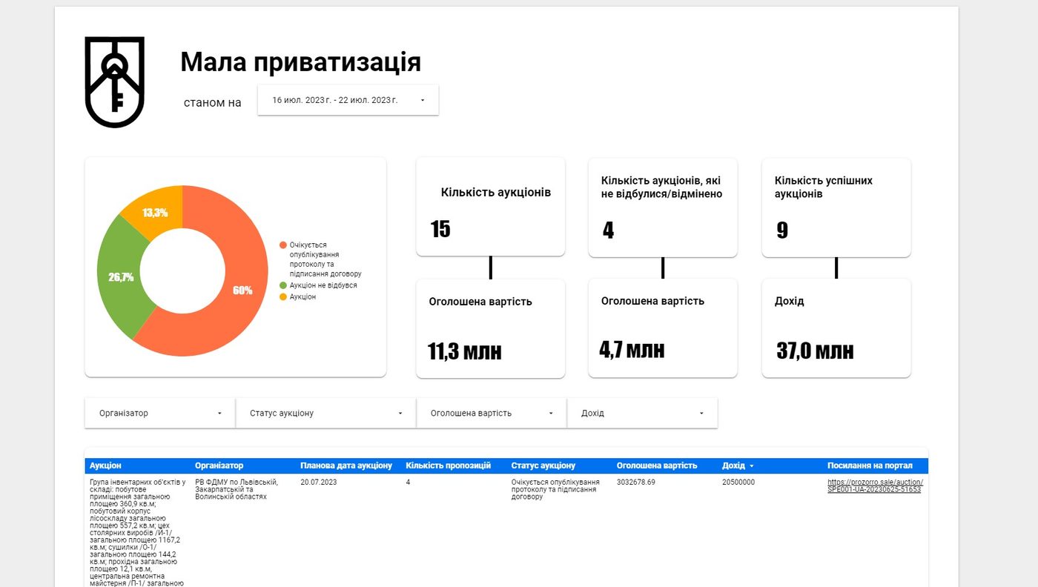
Task: Sort by Аукціон column header
Action: tap(105, 465)
